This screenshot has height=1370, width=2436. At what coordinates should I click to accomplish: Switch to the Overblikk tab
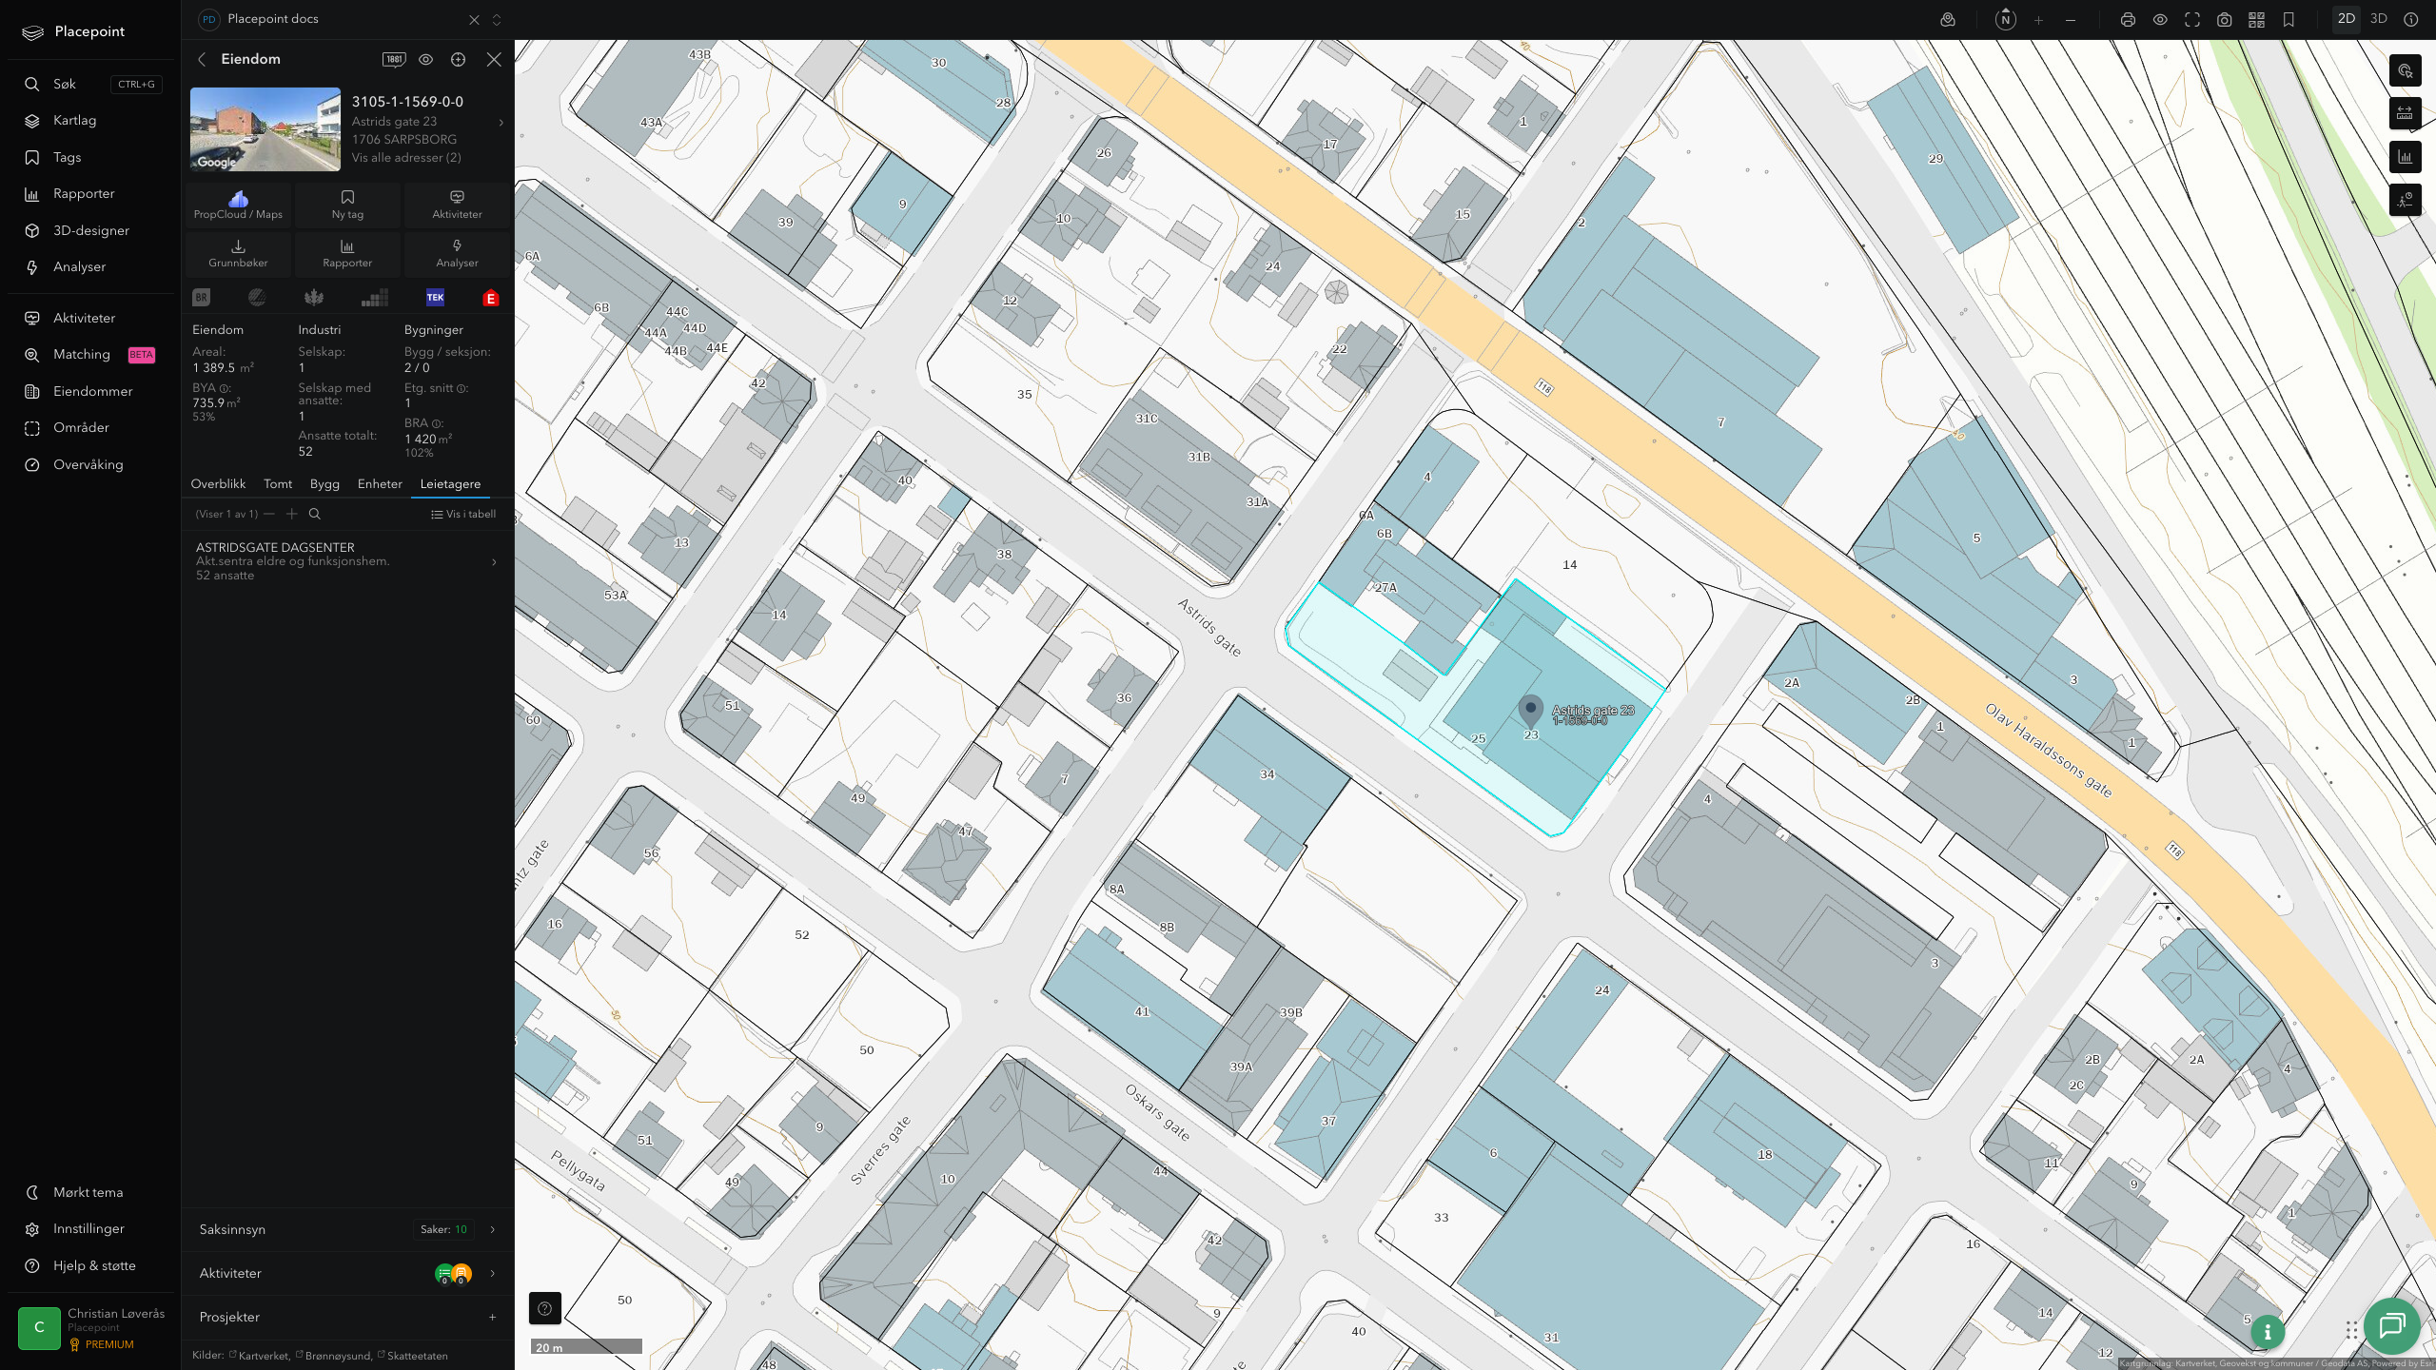218,484
